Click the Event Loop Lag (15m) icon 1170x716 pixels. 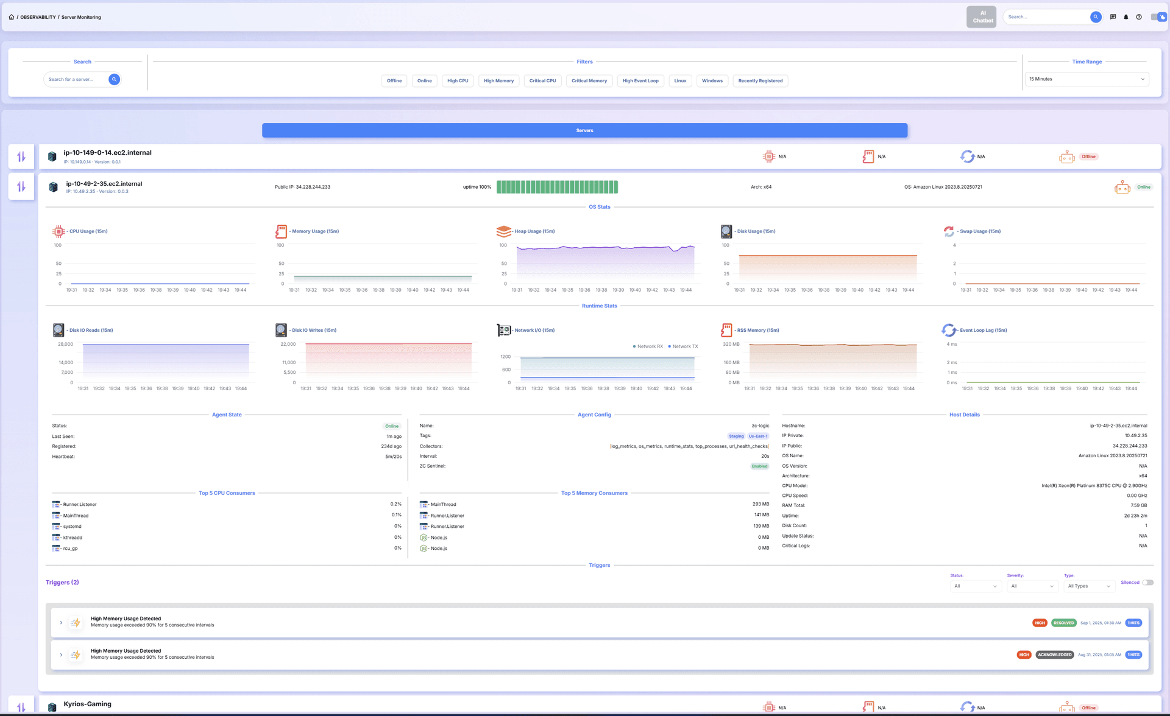tap(949, 330)
